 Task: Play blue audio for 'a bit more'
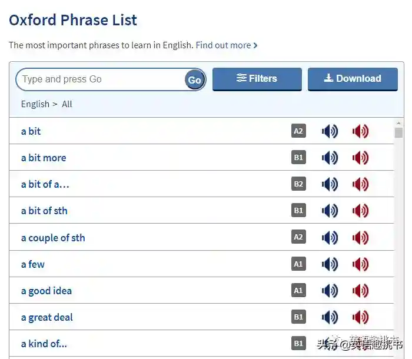click(x=330, y=158)
